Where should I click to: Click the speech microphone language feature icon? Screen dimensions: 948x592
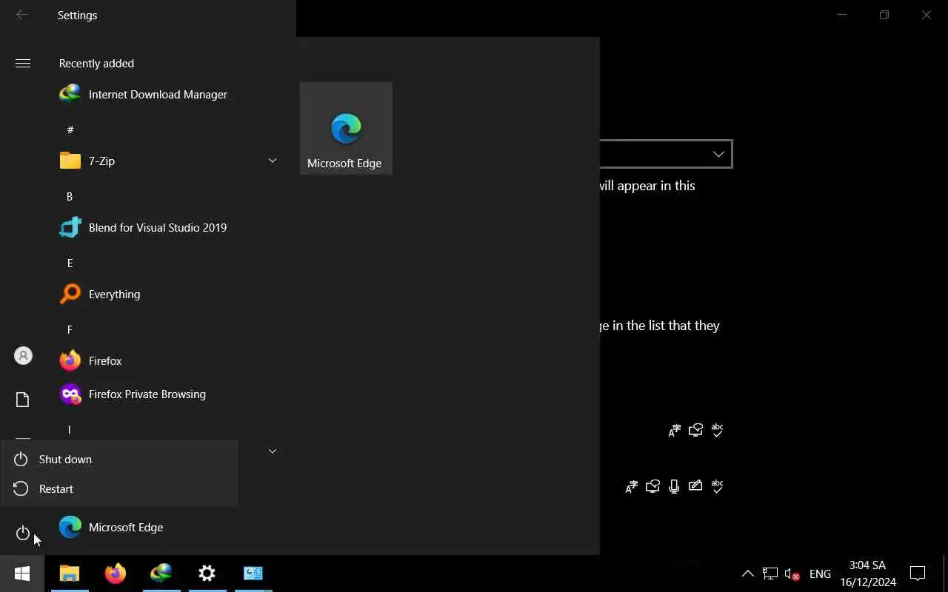[674, 486]
